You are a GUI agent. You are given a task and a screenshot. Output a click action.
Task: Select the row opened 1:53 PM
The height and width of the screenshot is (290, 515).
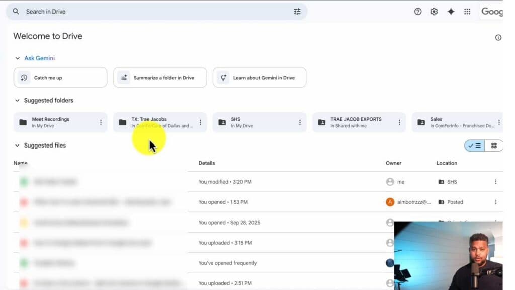[x=258, y=202]
